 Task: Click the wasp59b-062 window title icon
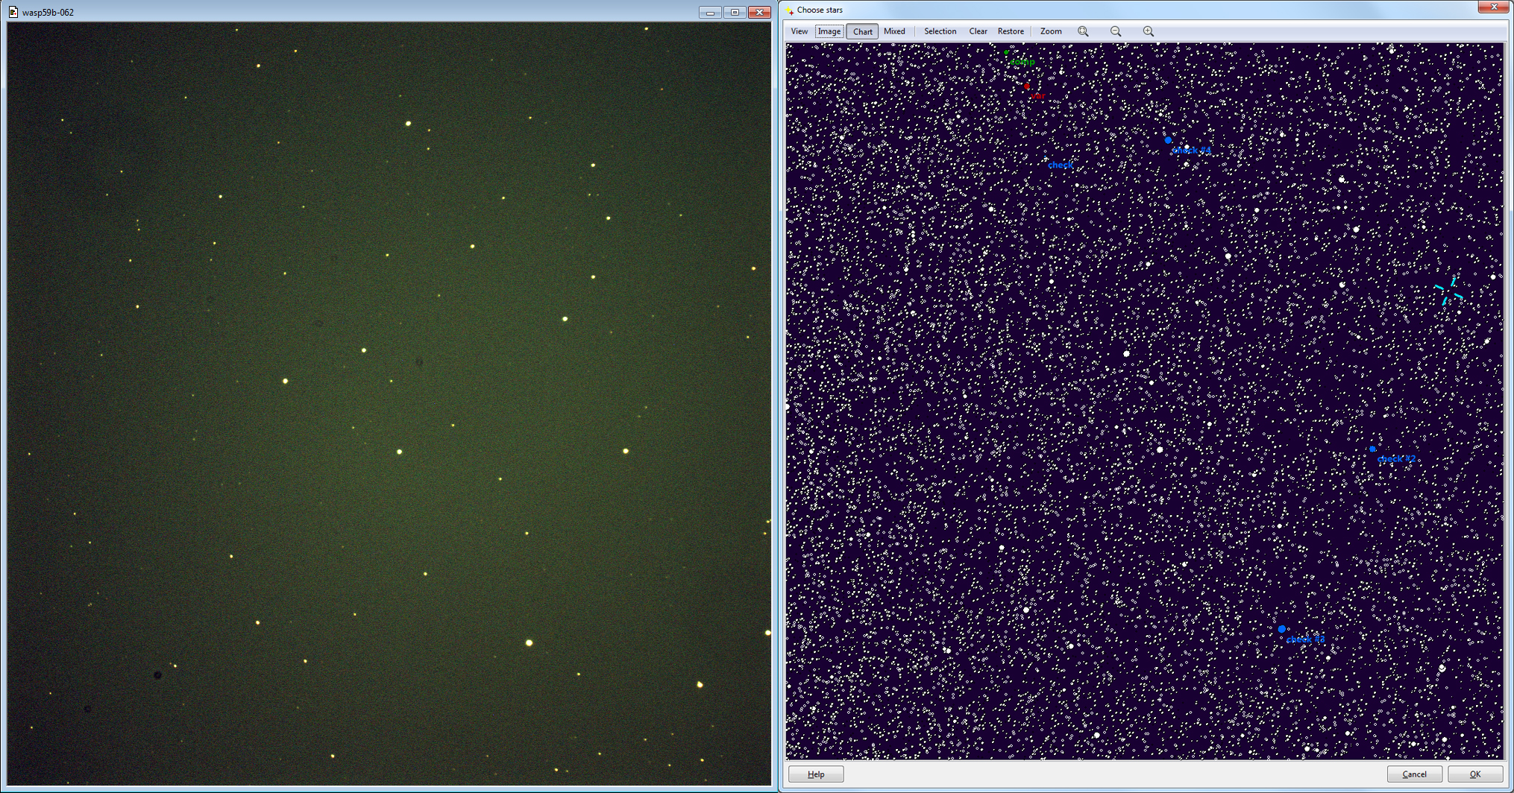click(x=13, y=12)
